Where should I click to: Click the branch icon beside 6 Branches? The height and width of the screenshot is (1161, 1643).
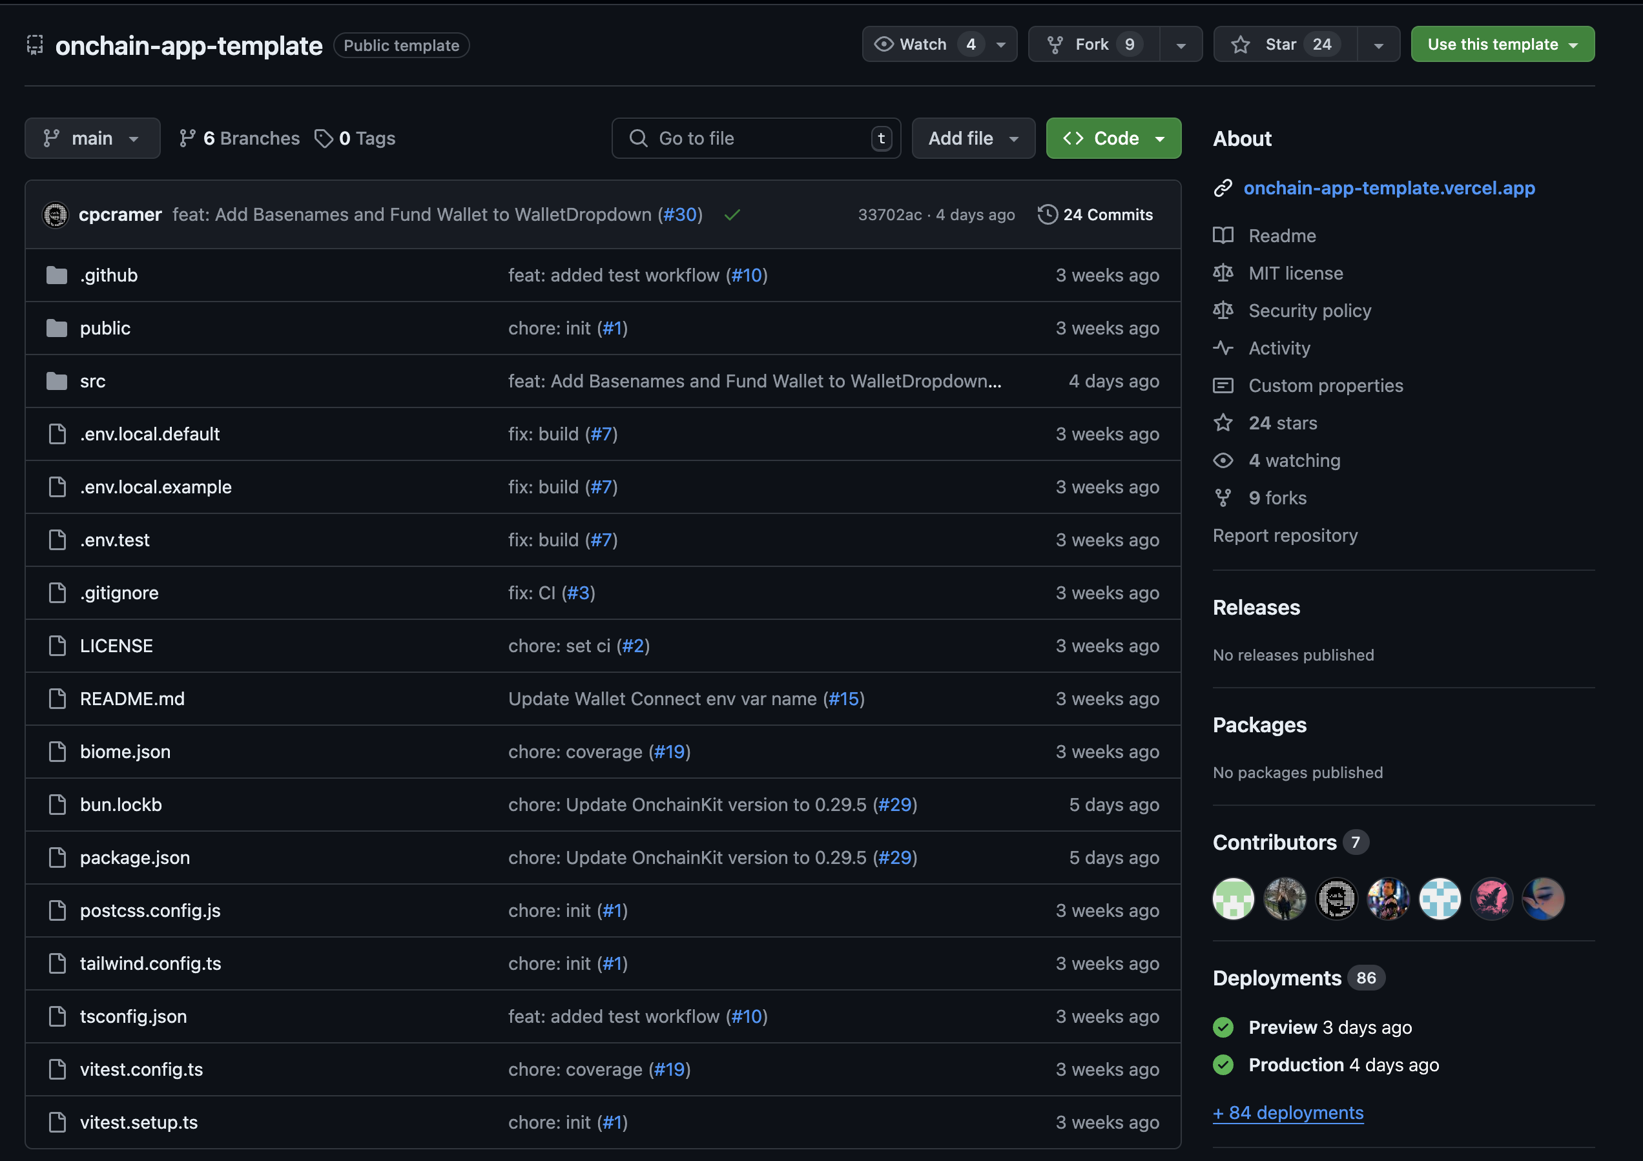(187, 138)
